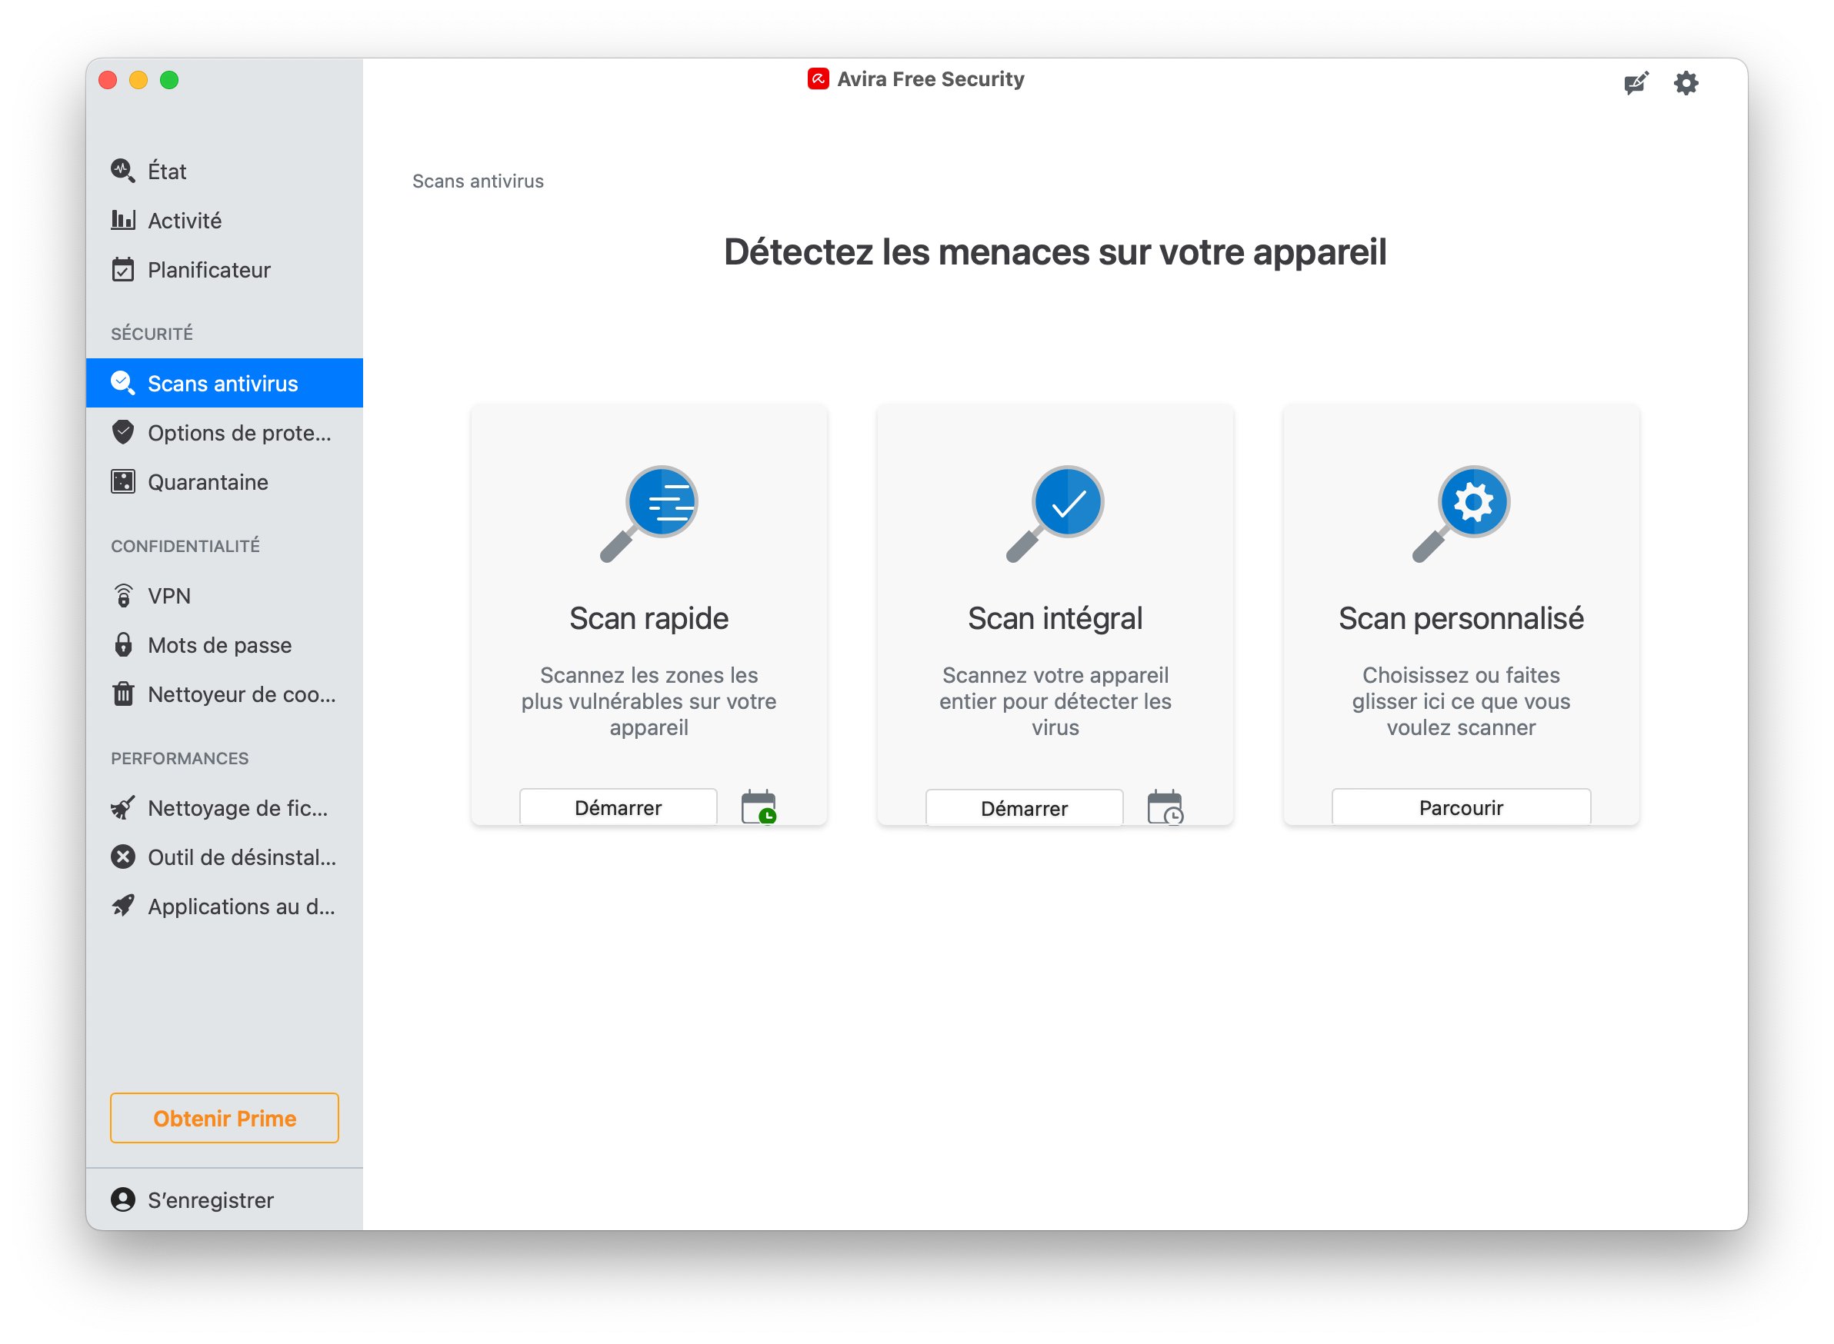Open Applications au d... sidebar entry
The image size is (1834, 1344).
click(x=225, y=907)
